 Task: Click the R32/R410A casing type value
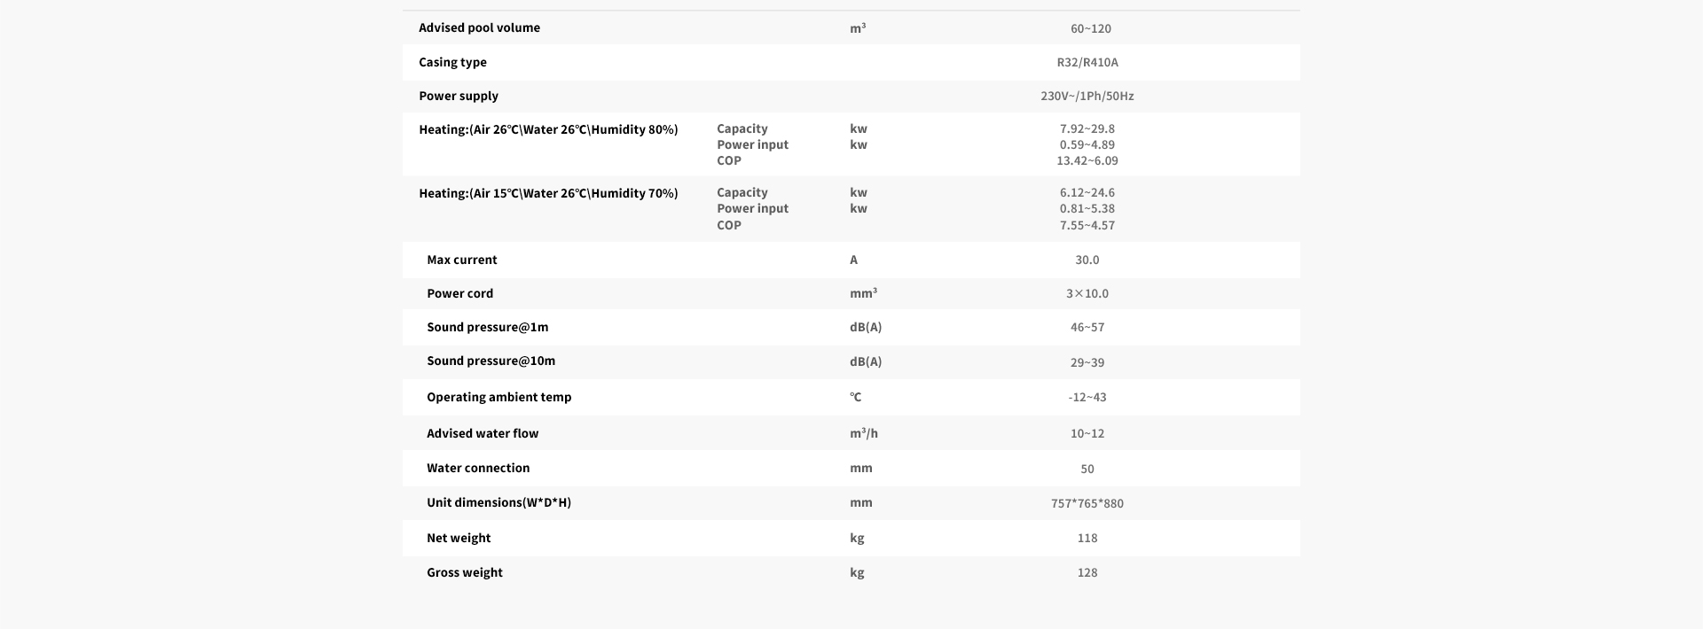point(1087,62)
